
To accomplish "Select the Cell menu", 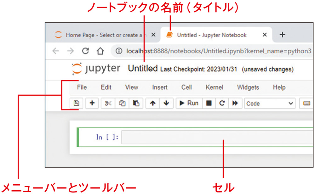I will pyautogui.click(x=186, y=87).
